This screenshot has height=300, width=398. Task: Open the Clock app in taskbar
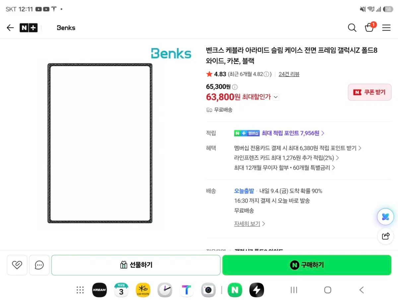(x=165, y=290)
